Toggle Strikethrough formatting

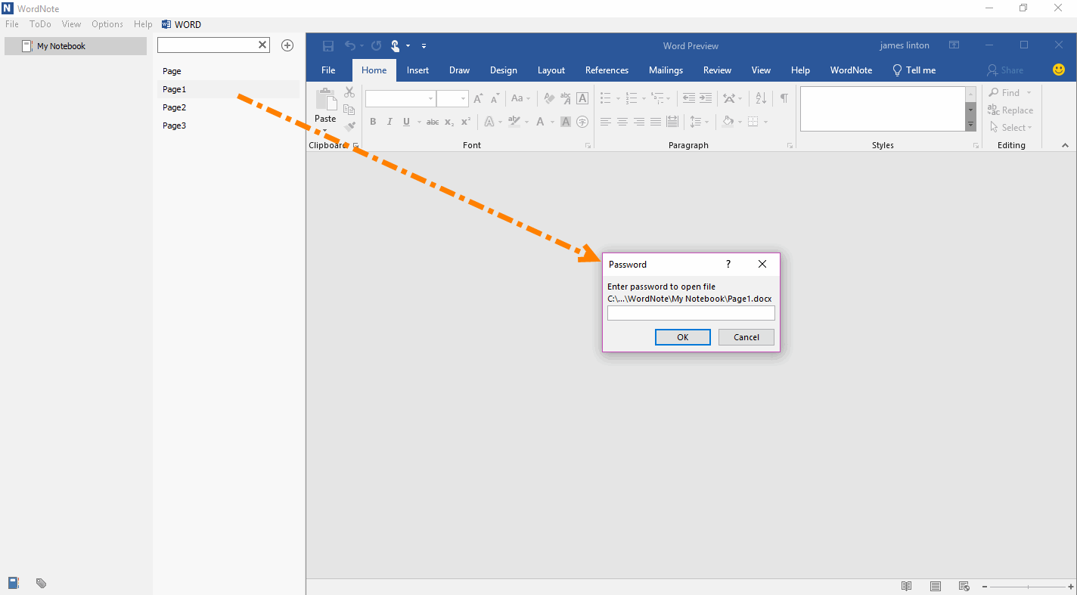pyautogui.click(x=433, y=122)
